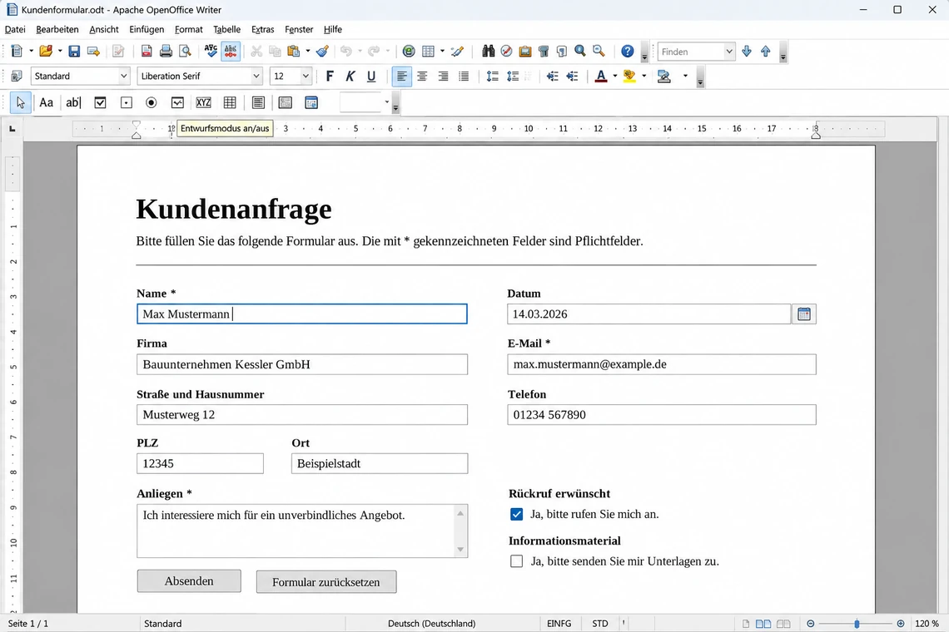Open the Datum calendar dropdown button
This screenshot has width=949, height=632.
pyautogui.click(x=804, y=314)
